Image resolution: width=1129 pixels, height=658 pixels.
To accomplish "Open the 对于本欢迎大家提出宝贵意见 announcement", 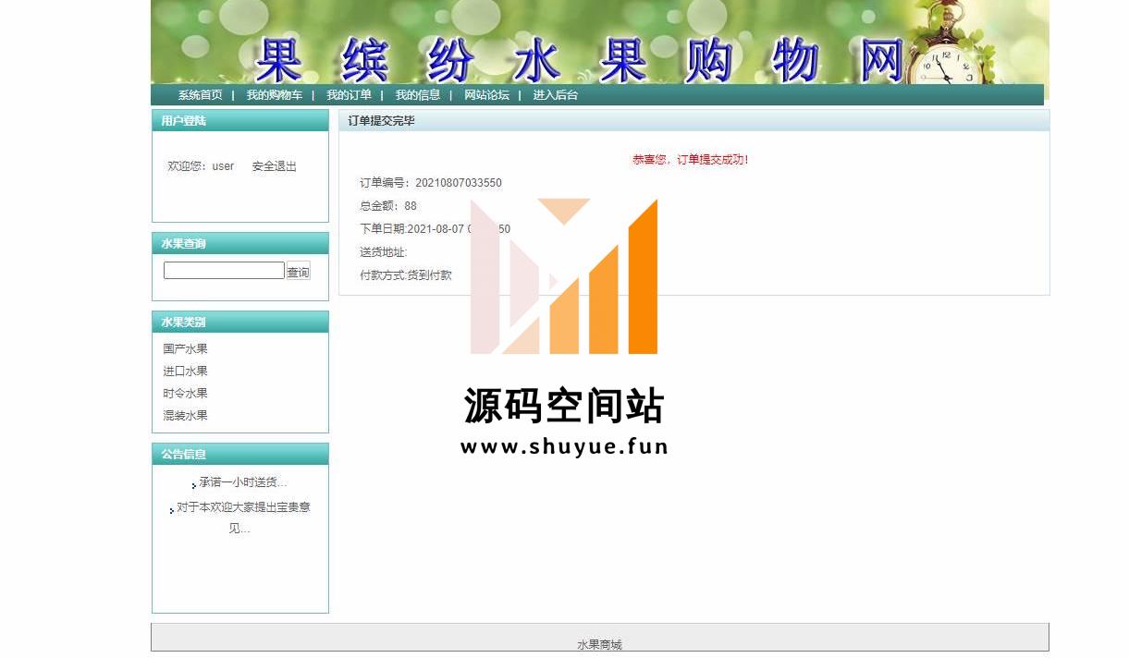I will [x=242, y=518].
